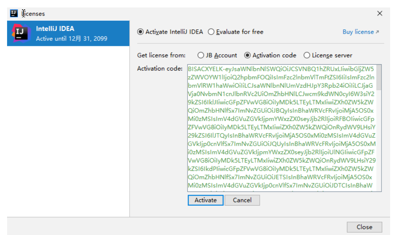Click the Activate button
The width and height of the screenshot is (396, 235).
205,200
